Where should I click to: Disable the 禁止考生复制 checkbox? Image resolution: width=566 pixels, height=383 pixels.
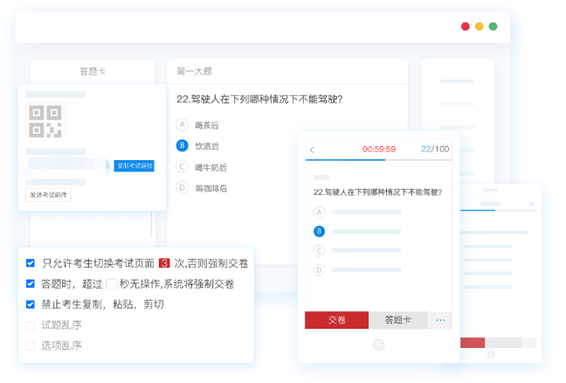31,304
